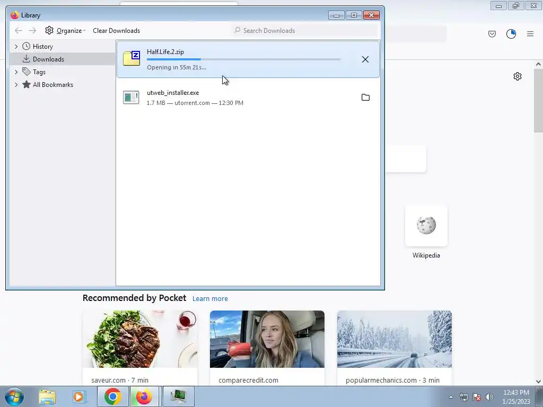Click the utweb_installer.exe file name
This screenshot has width=543, height=407.
coord(173,93)
